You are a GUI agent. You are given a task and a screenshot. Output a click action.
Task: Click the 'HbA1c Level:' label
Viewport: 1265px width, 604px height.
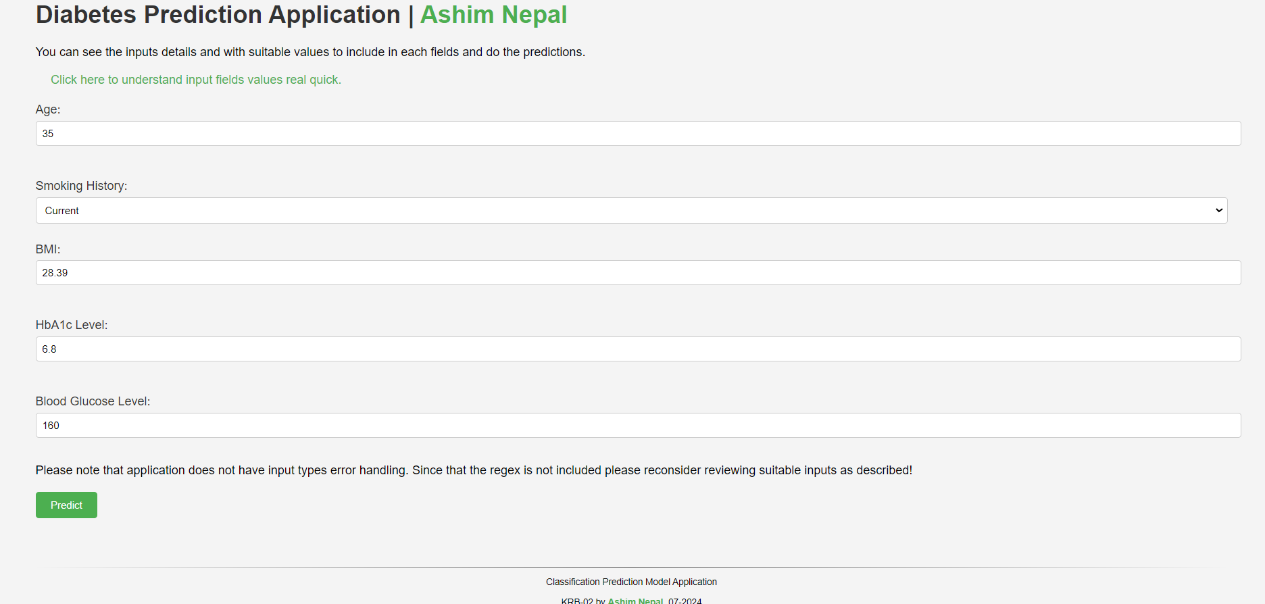coord(72,325)
